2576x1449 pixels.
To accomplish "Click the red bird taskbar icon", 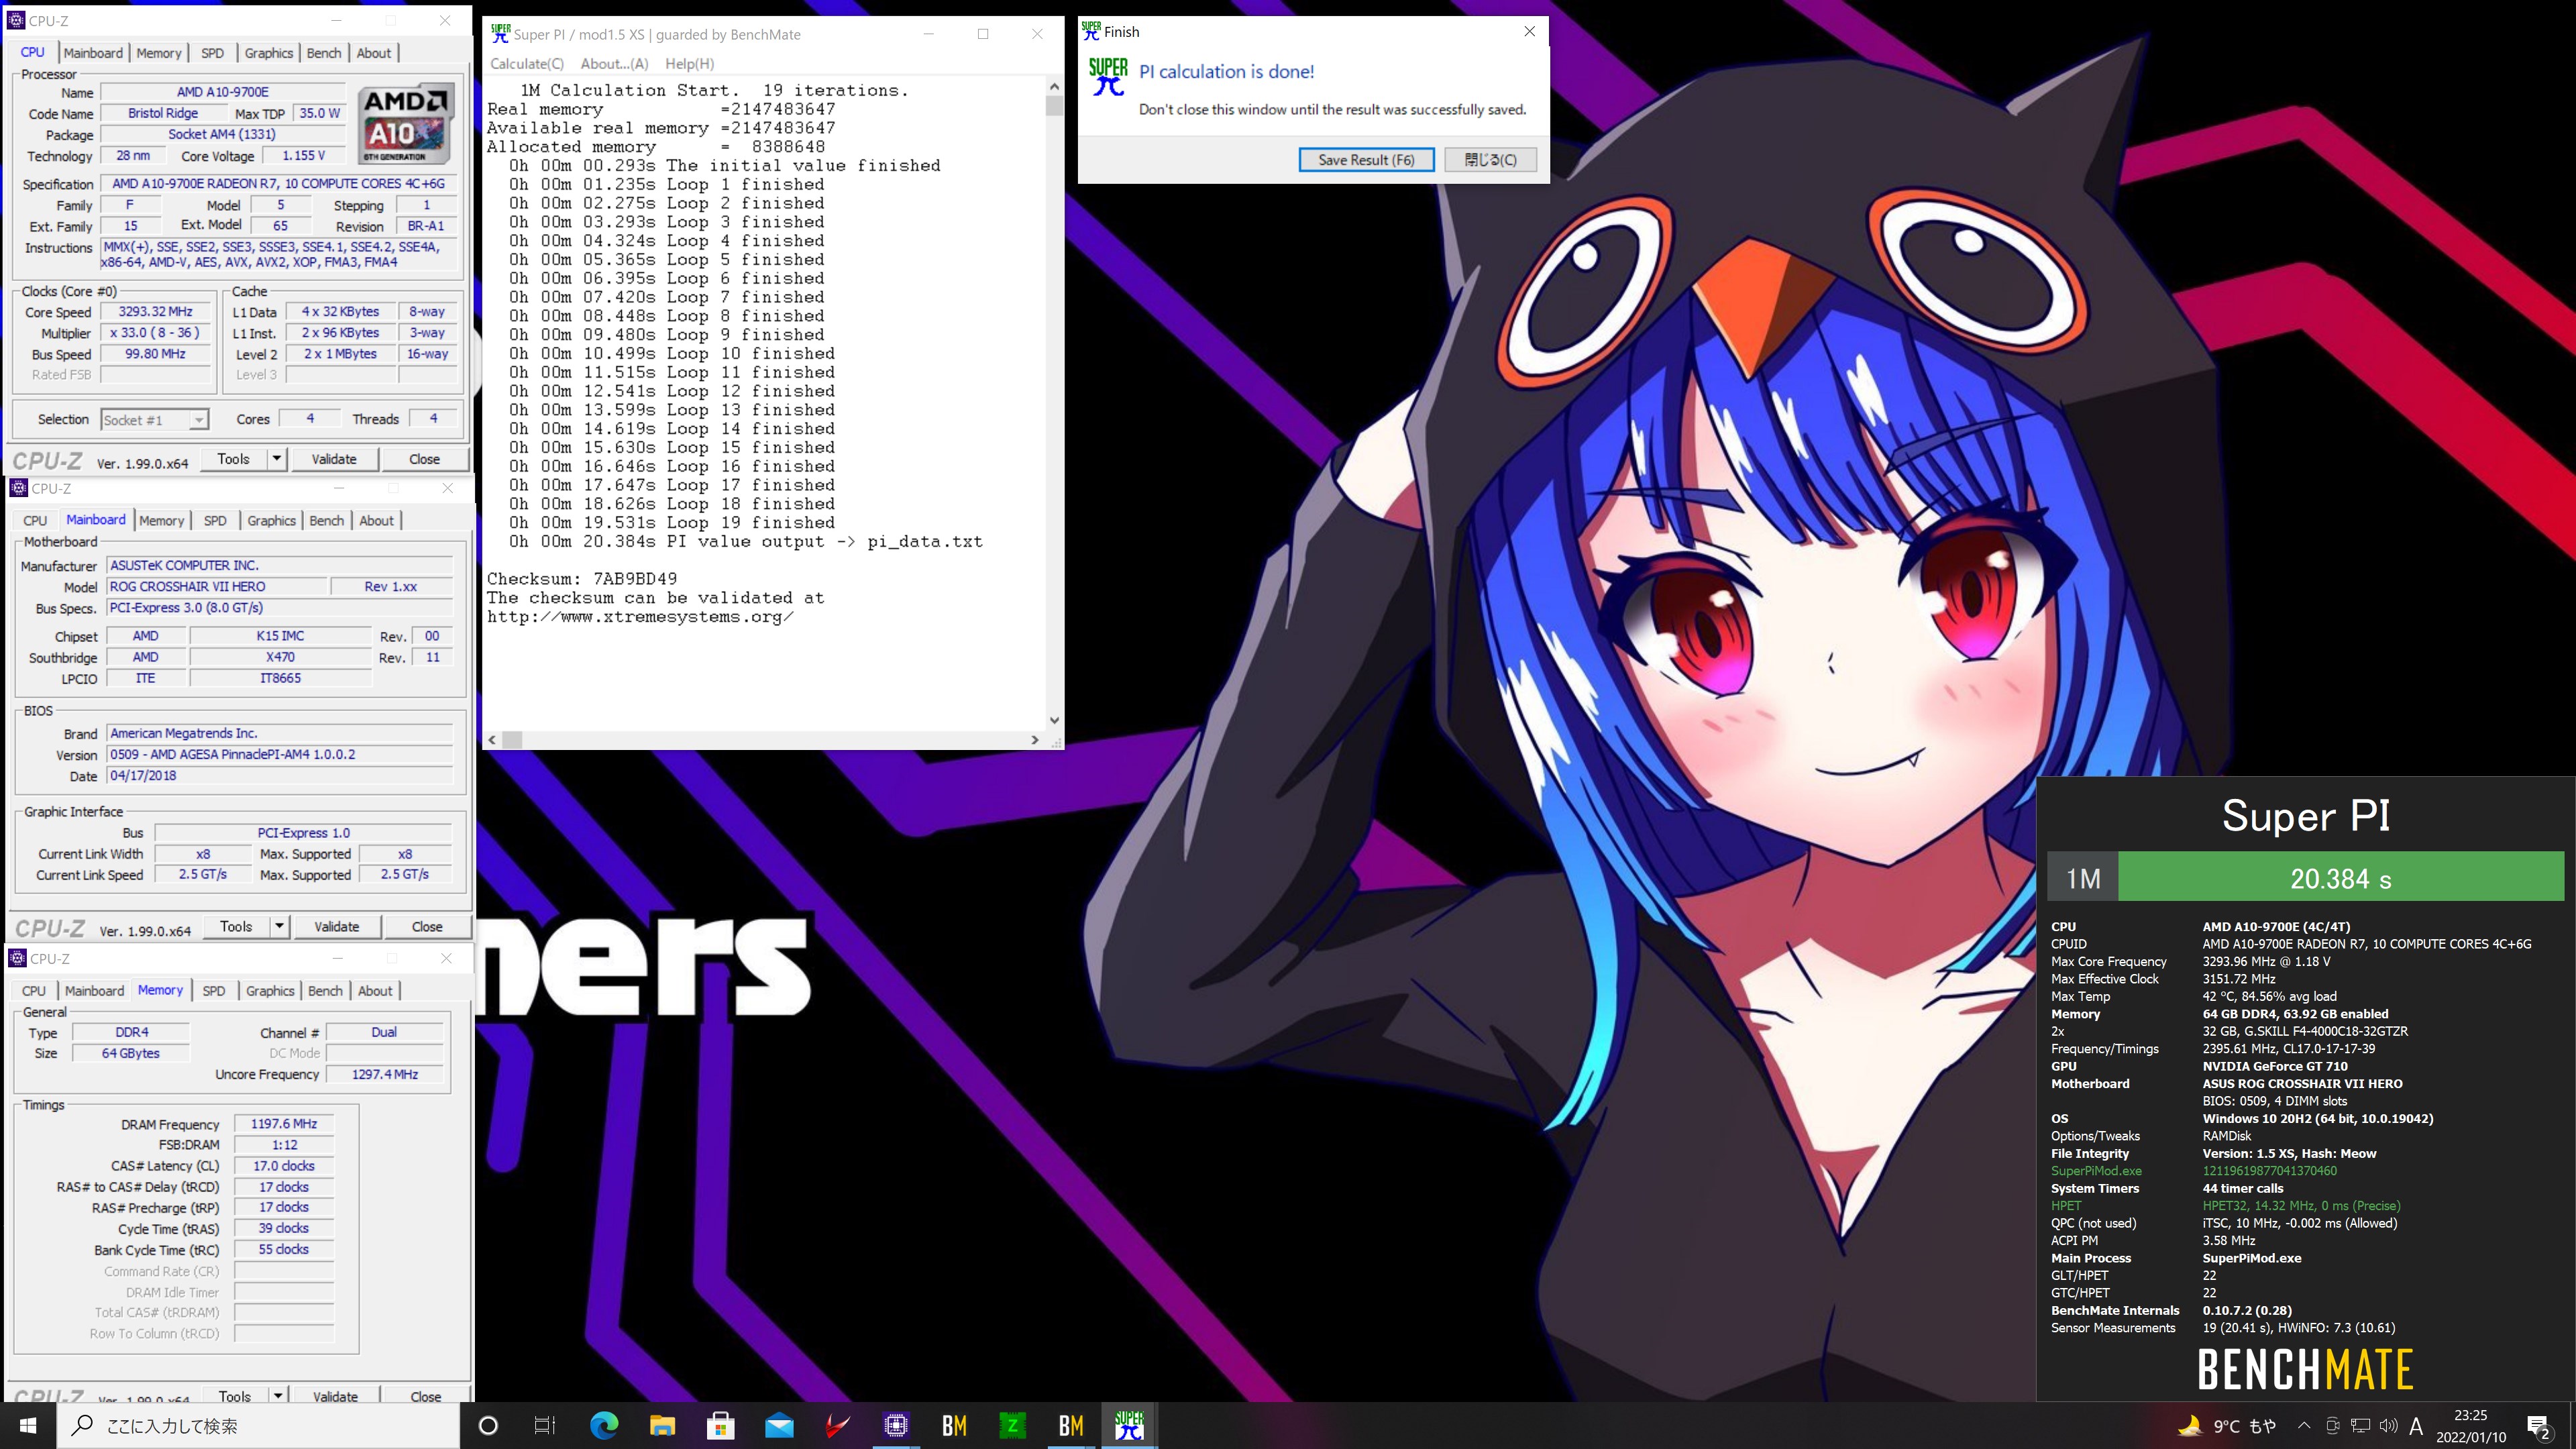I will point(837,1425).
